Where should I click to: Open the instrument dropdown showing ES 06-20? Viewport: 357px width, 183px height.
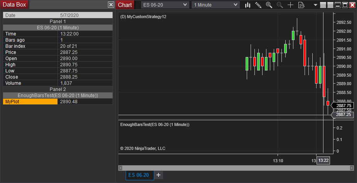165,5
